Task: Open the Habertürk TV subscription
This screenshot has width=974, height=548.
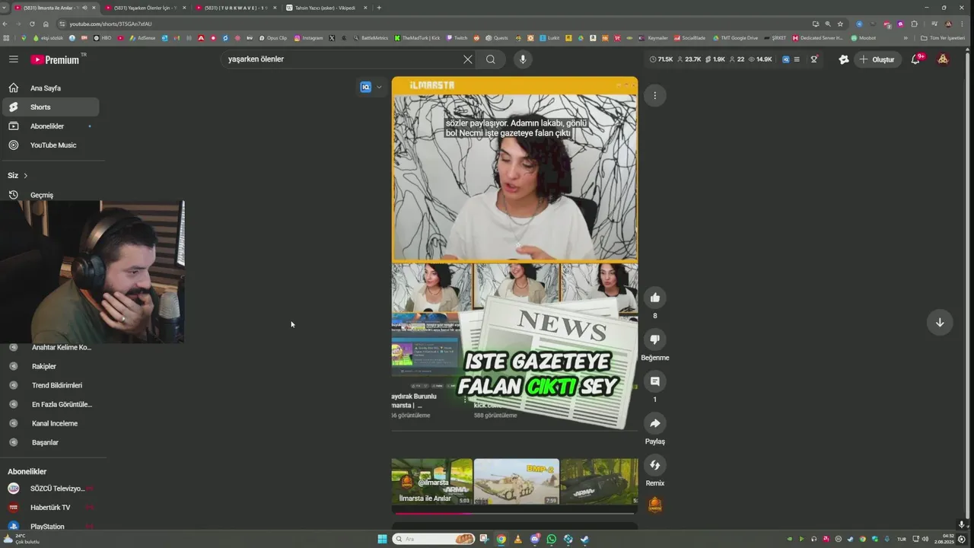Action: click(x=50, y=508)
